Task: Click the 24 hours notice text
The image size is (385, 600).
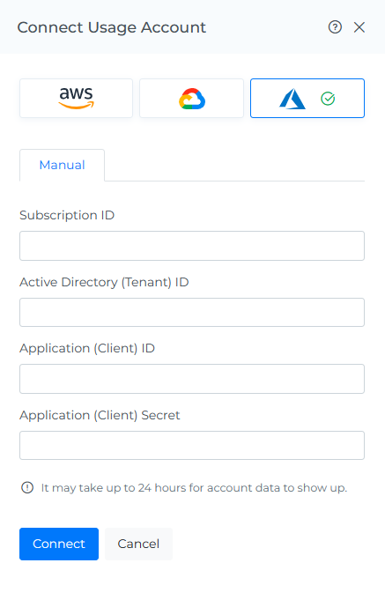Action: [194, 488]
